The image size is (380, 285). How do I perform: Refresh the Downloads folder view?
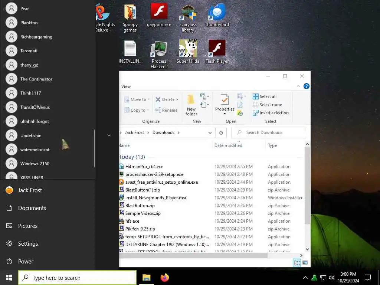221,132
